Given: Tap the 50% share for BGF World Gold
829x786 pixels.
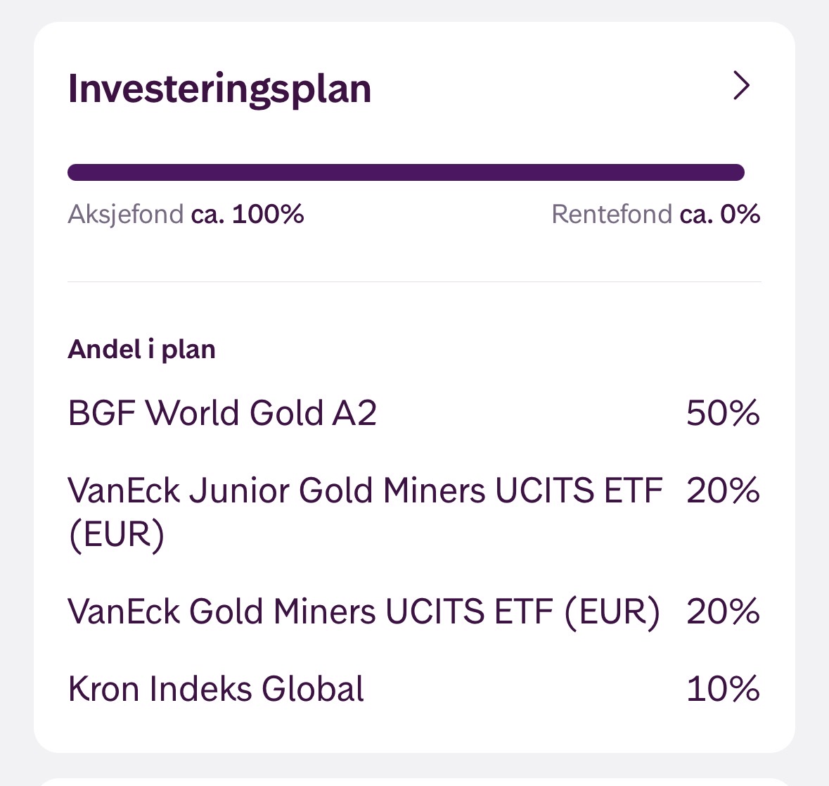Looking at the screenshot, I should click(x=723, y=413).
